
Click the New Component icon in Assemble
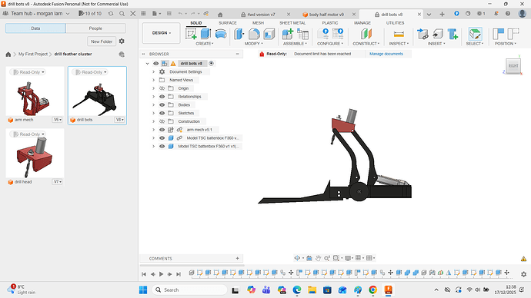click(288, 34)
